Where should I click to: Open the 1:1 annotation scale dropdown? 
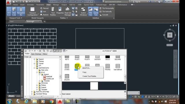153,96
